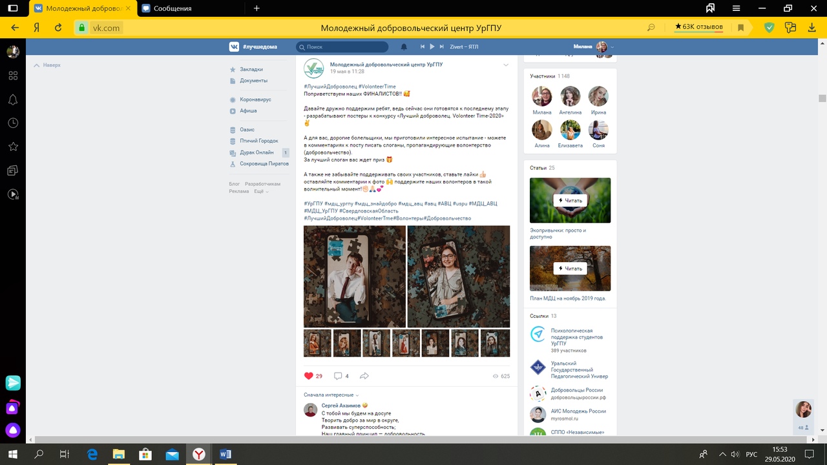Play the Zivert – ЯТЛ track

coord(432,47)
